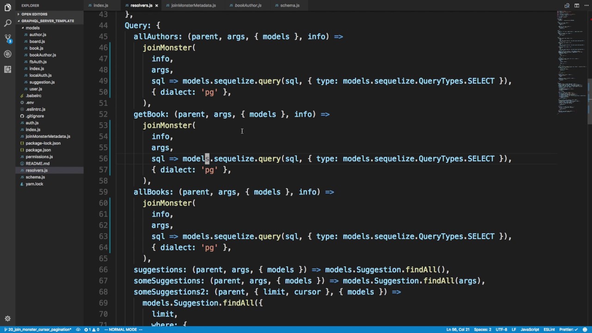Open permissions.js in the file tree
This screenshot has width=592, height=333.
[39, 157]
